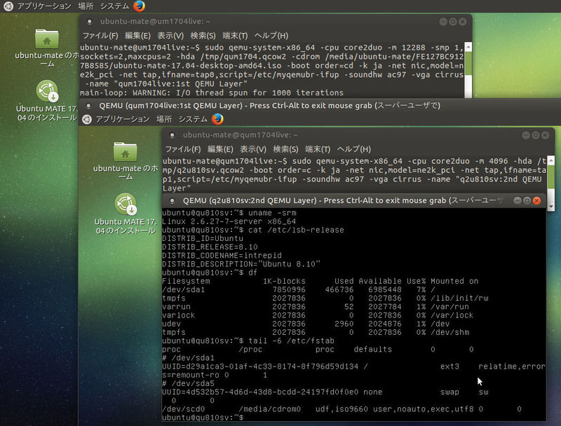This screenshot has height=426, width=561.
Task: Click the /dev/scd0 cdrom fstab line
Action: pyautogui.click(x=342, y=409)
